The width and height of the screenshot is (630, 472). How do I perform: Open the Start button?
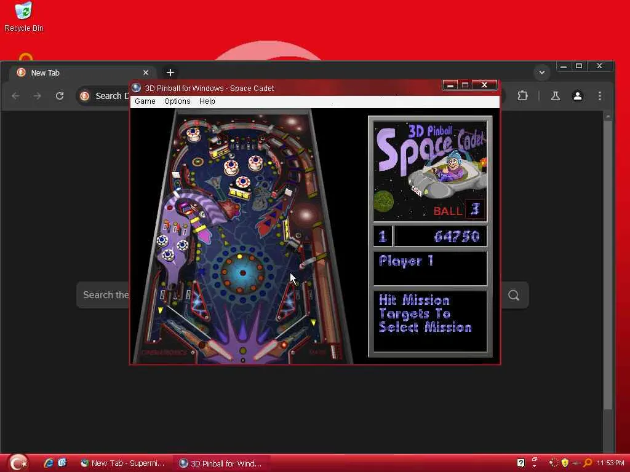click(x=18, y=463)
